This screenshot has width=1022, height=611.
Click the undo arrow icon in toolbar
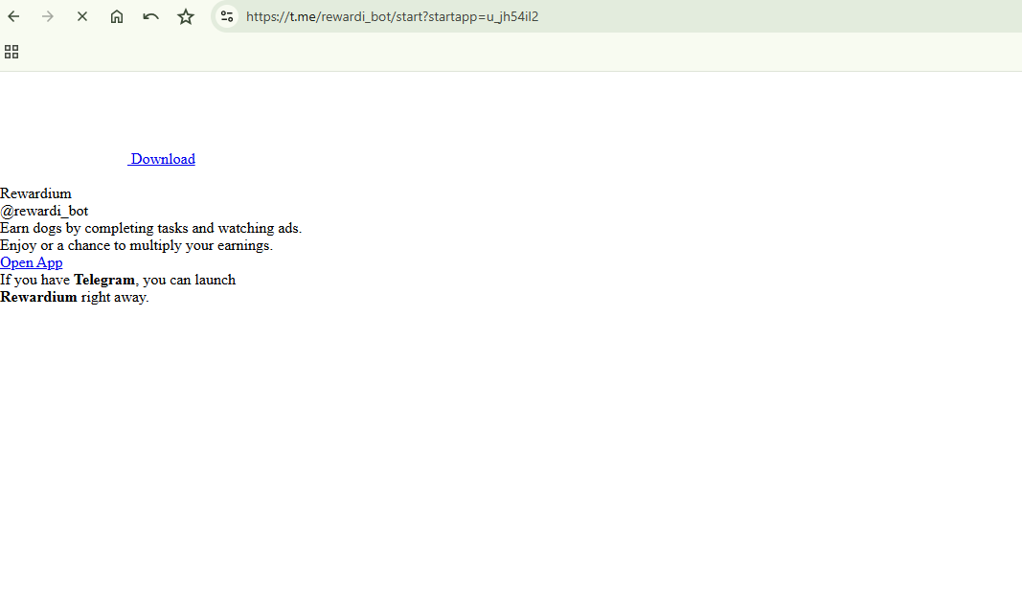(x=150, y=16)
